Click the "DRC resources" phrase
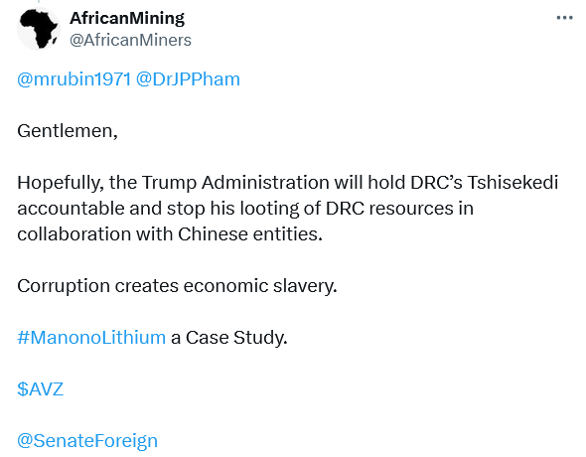The height and width of the screenshot is (457, 586). click(389, 209)
